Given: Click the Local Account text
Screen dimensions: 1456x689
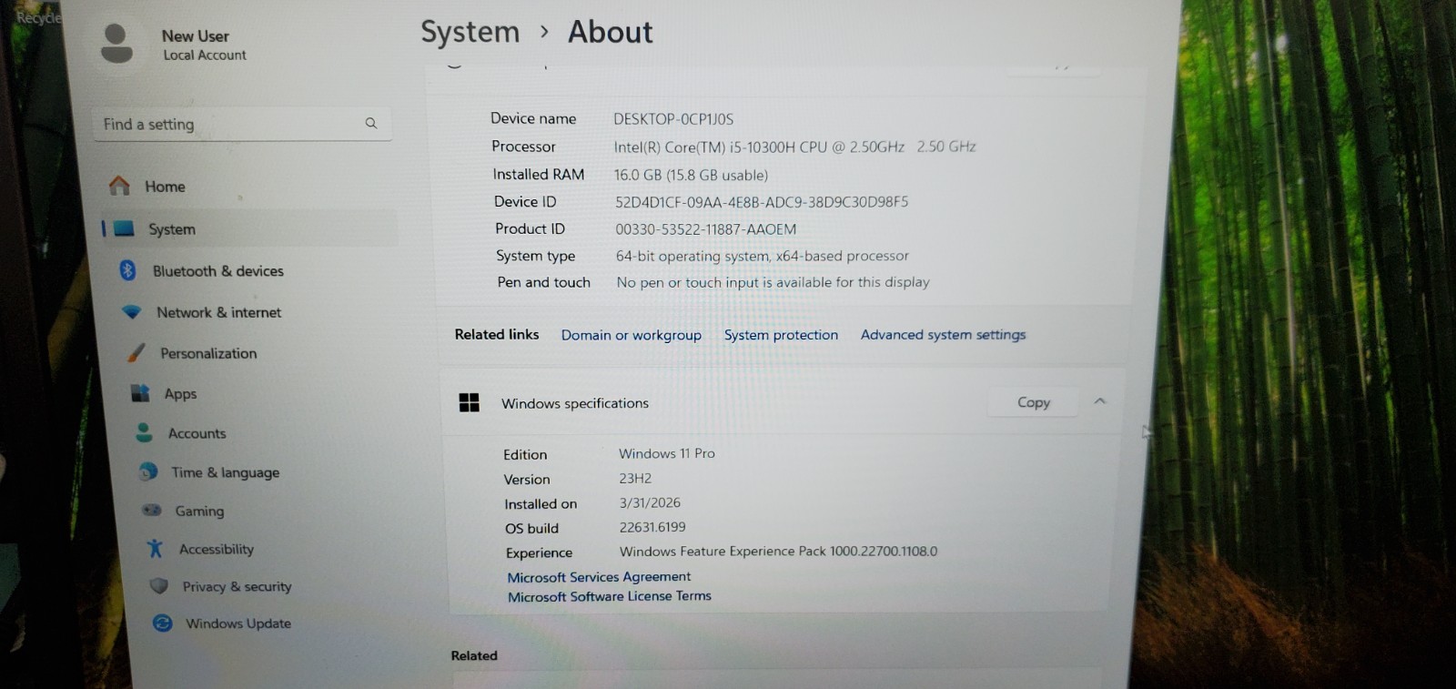Looking at the screenshot, I should 205,55.
